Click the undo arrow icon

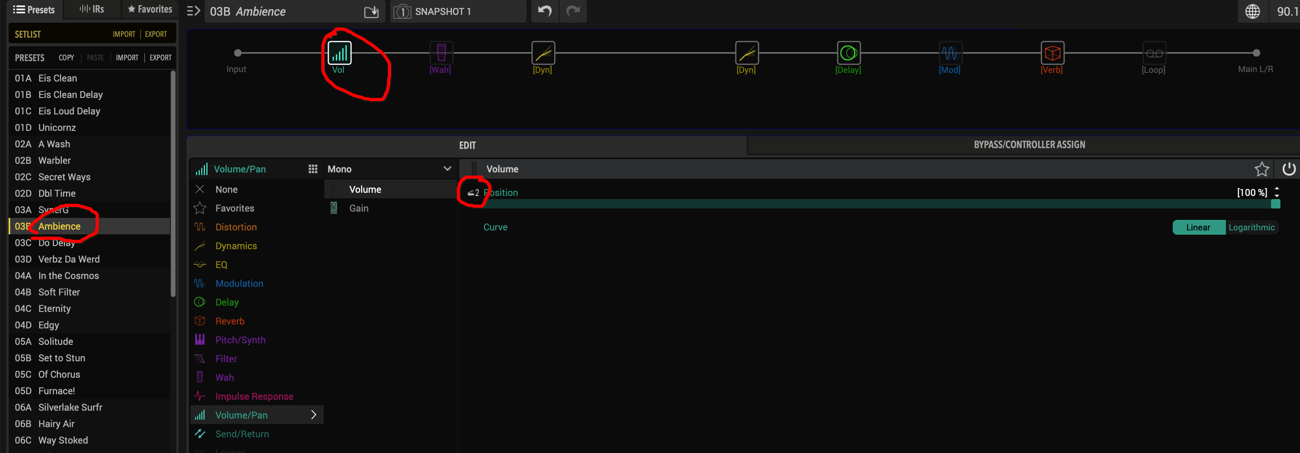545,11
